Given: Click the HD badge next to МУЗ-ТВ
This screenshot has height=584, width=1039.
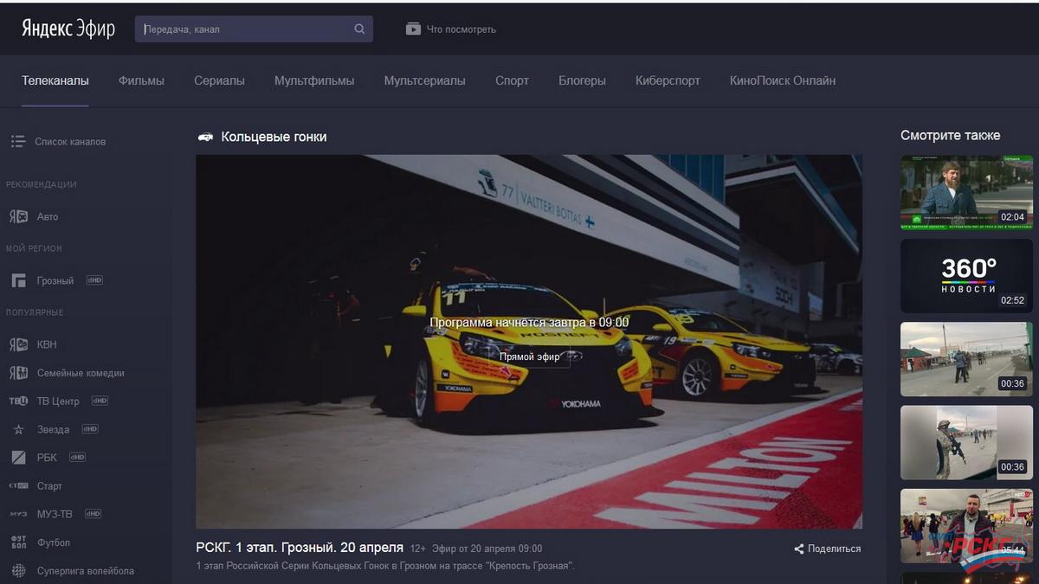Looking at the screenshot, I should point(93,514).
